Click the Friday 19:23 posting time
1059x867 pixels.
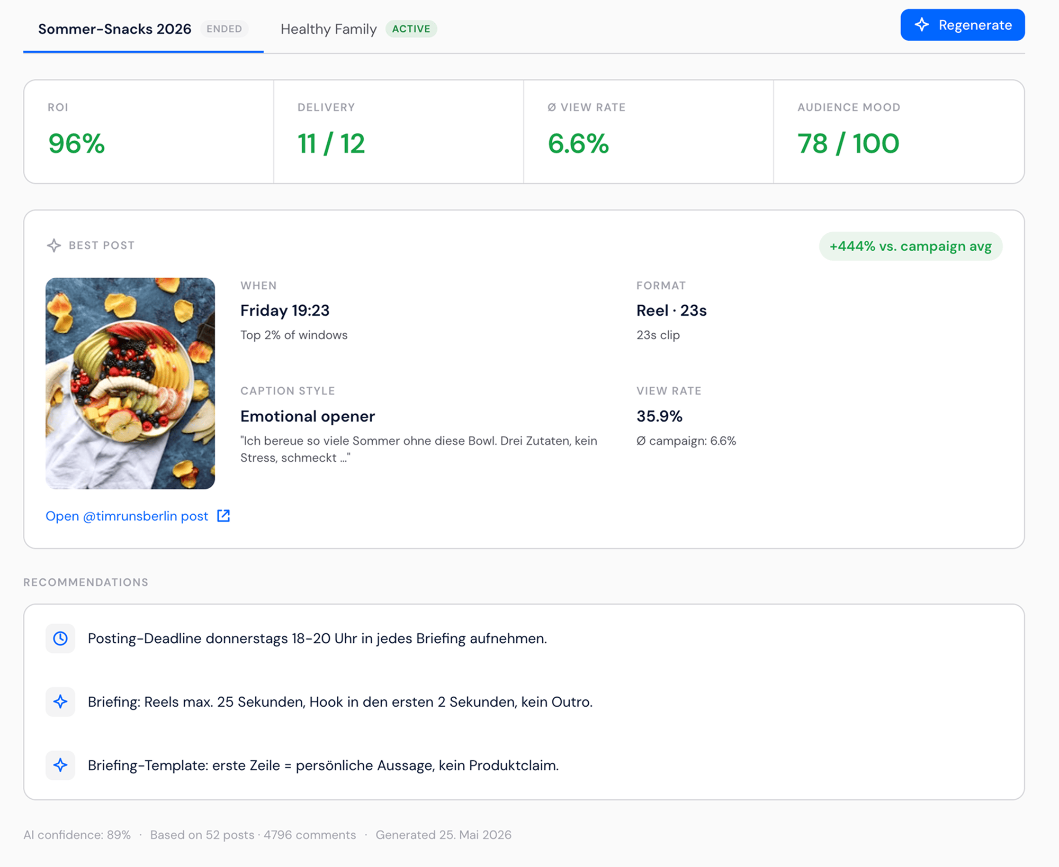pos(285,311)
